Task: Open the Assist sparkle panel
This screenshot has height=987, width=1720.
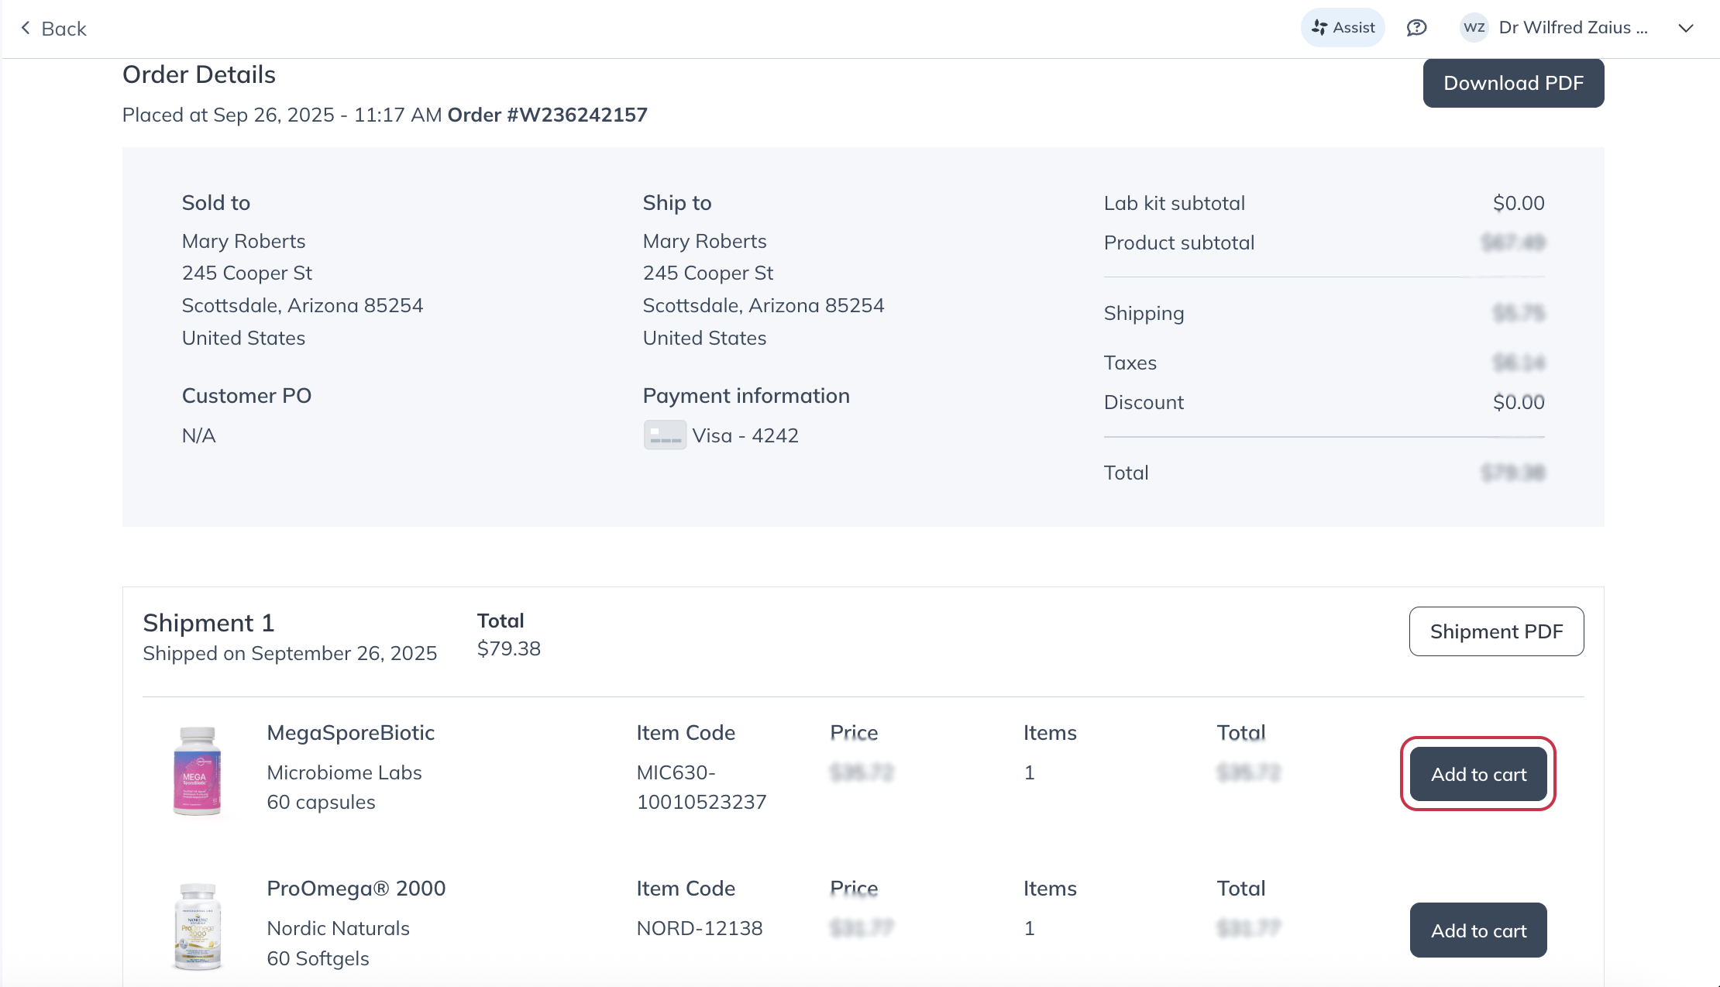Action: (1343, 28)
